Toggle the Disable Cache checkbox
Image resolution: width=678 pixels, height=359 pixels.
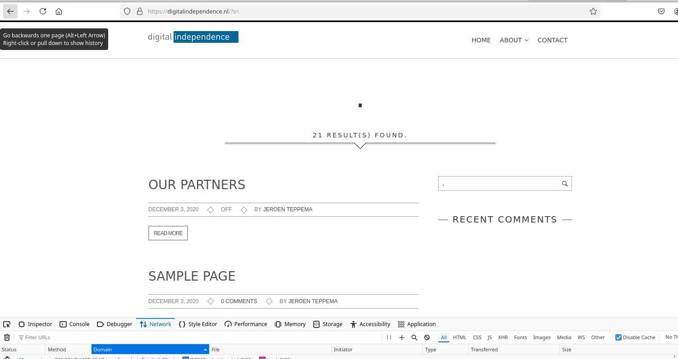[x=618, y=337]
